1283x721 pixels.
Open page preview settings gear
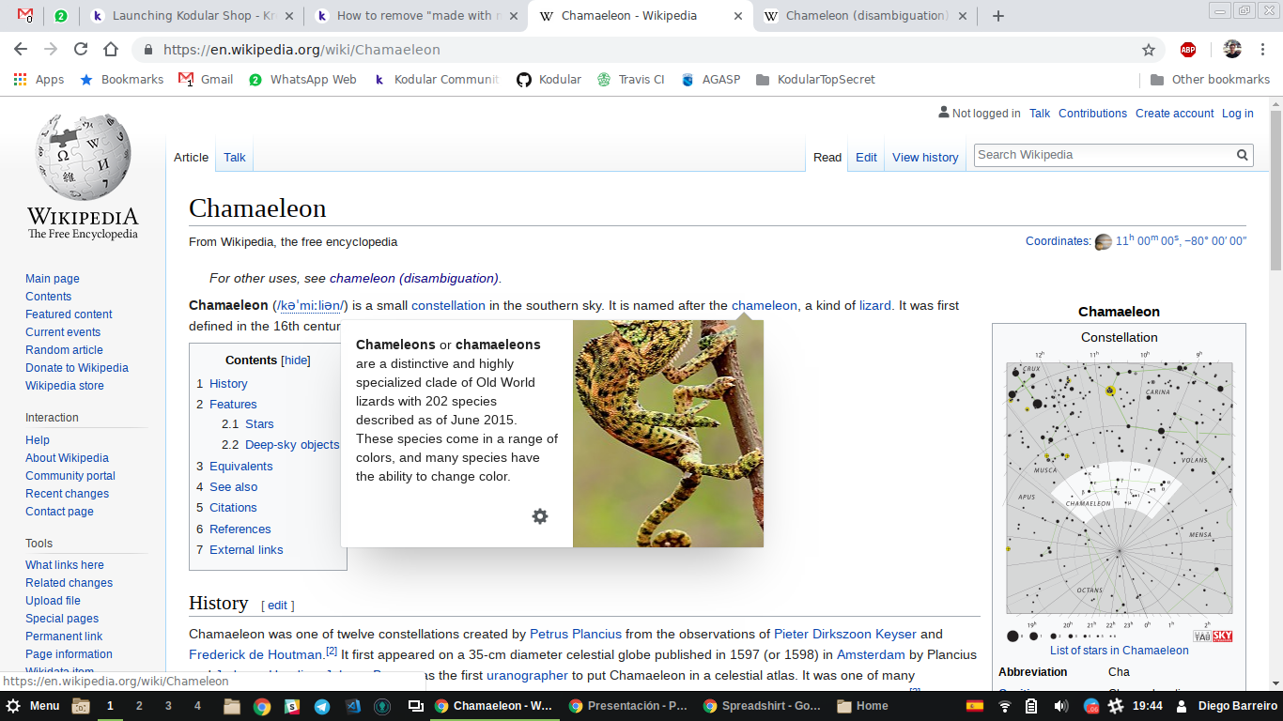click(x=540, y=516)
